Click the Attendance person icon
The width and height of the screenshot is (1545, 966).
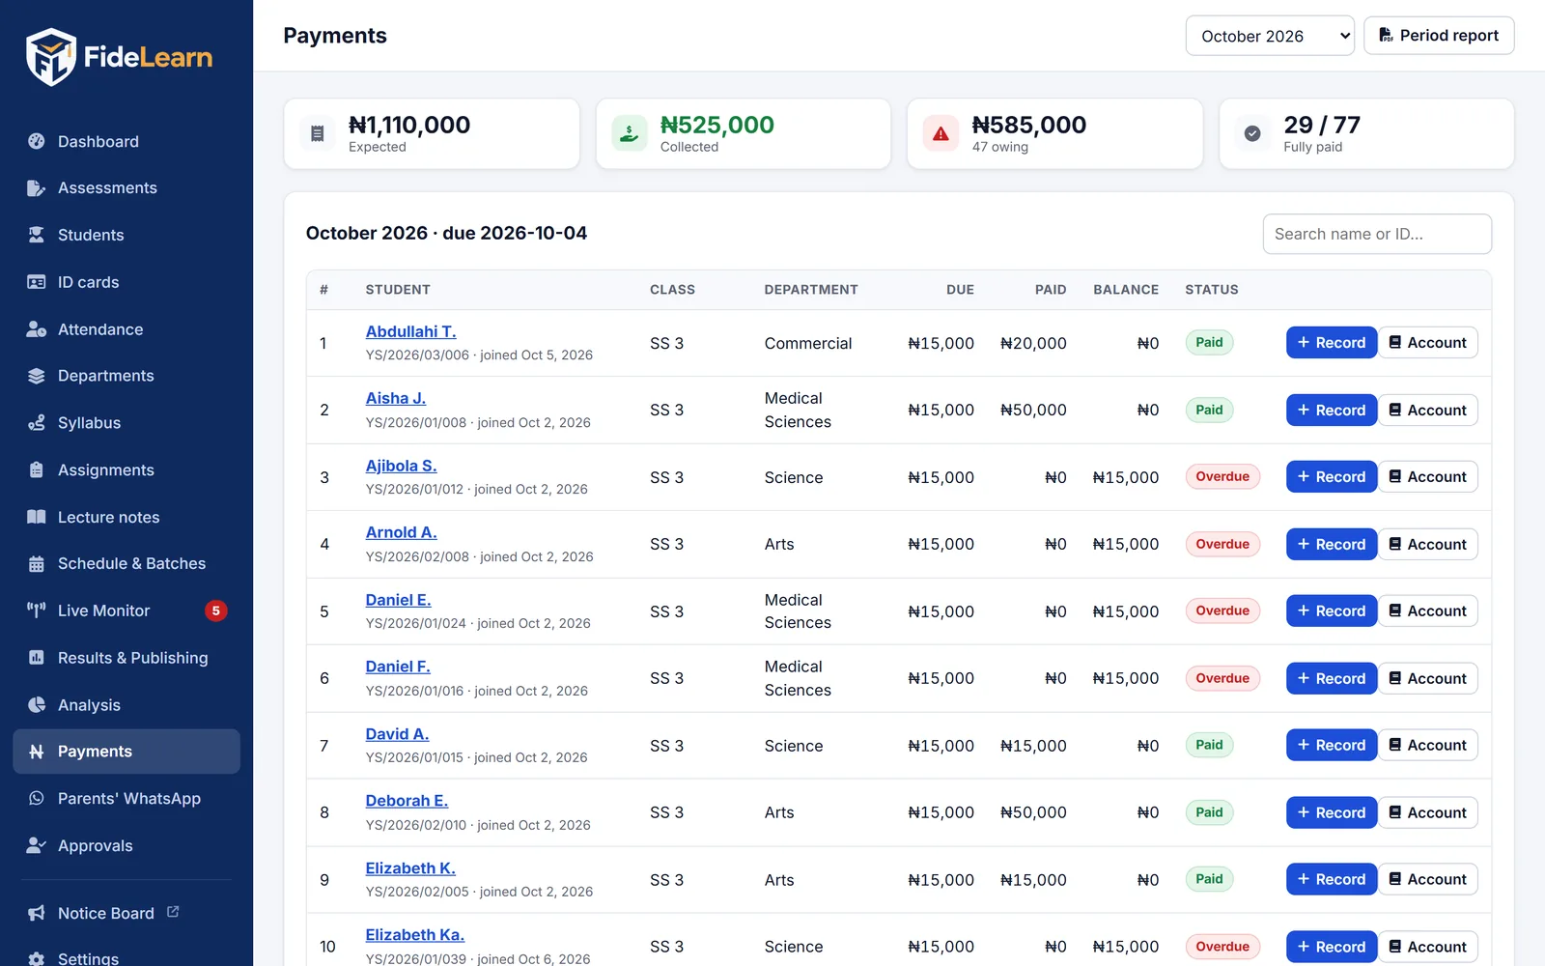[37, 329]
